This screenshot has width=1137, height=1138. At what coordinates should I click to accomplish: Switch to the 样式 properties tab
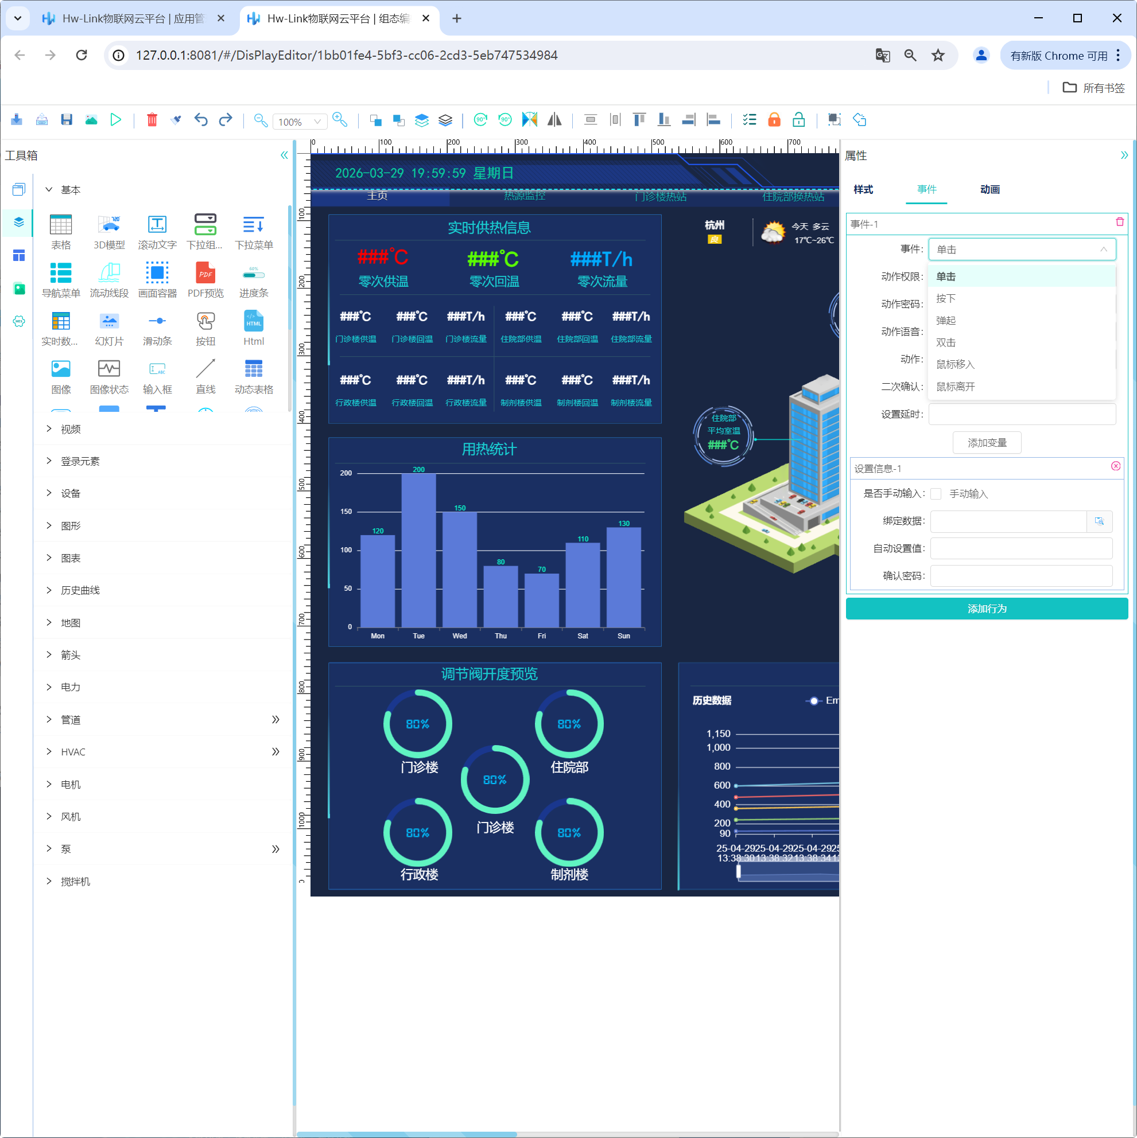pyautogui.click(x=863, y=189)
